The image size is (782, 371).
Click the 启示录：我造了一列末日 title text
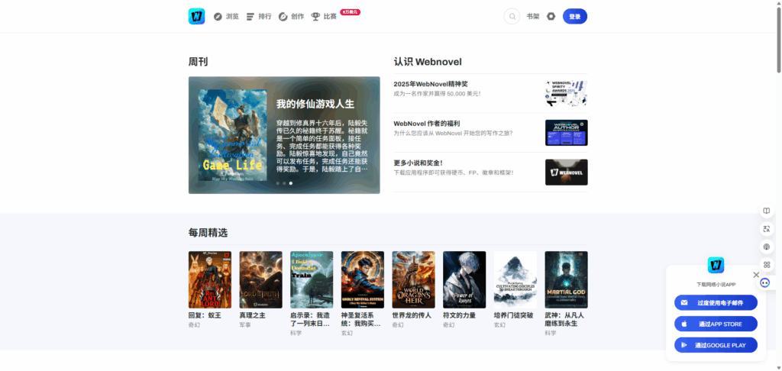click(310, 320)
